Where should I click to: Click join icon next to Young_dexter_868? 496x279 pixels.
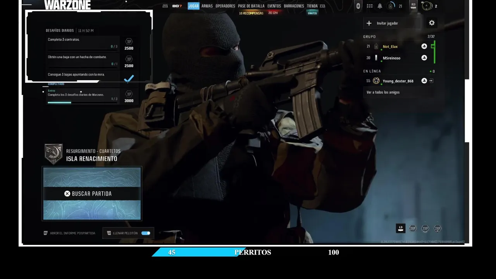[431, 81]
